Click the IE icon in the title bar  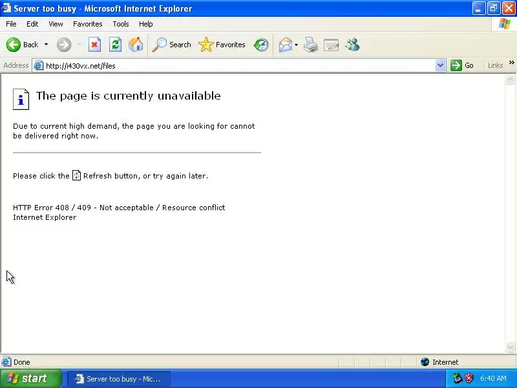coord(6,8)
